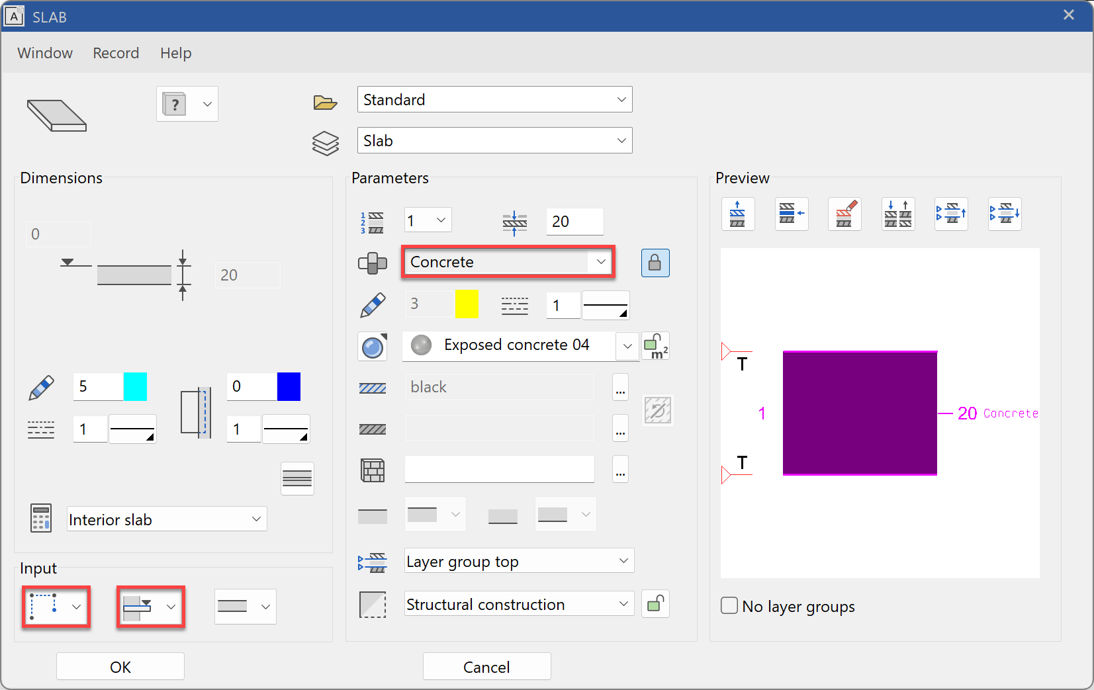Click the first Preview toolbar layer icon
The image size is (1094, 690).
point(737,214)
